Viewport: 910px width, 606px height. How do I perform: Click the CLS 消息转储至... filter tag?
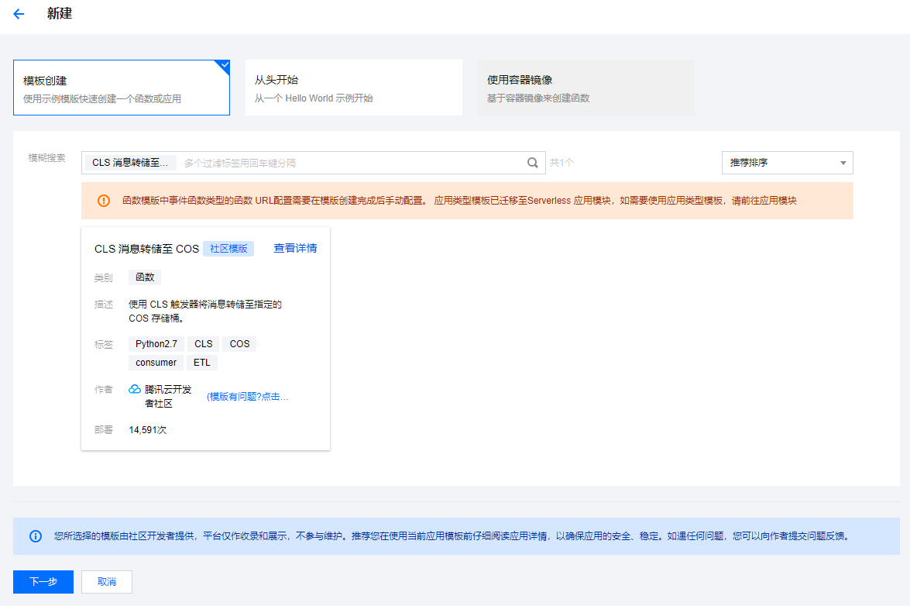pyautogui.click(x=130, y=163)
